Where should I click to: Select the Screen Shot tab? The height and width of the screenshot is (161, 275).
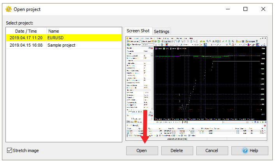(x=138, y=31)
